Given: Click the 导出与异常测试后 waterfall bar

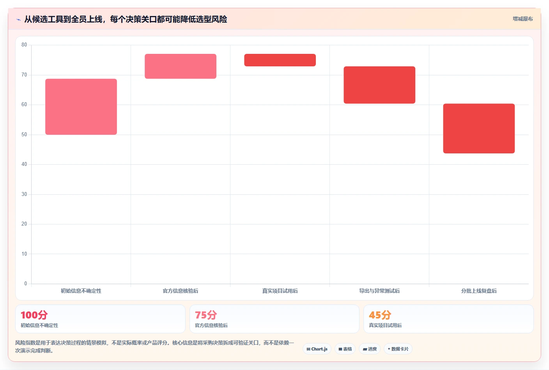Looking at the screenshot, I should (379, 85).
